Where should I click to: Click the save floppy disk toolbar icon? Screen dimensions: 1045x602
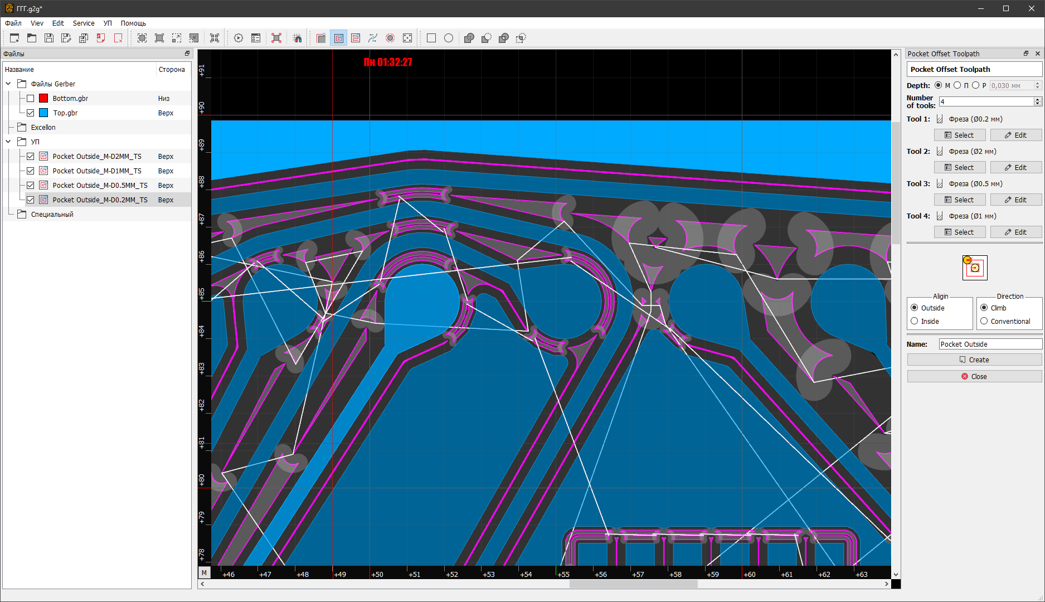pos(49,38)
